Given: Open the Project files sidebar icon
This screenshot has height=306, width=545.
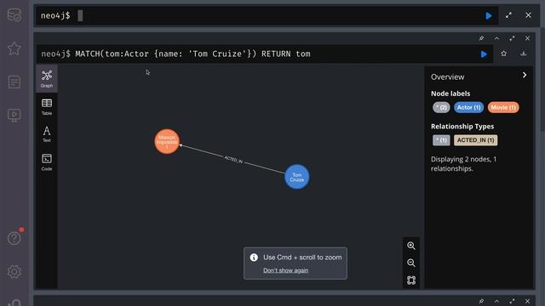Looking at the screenshot, I should click(14, 82).
